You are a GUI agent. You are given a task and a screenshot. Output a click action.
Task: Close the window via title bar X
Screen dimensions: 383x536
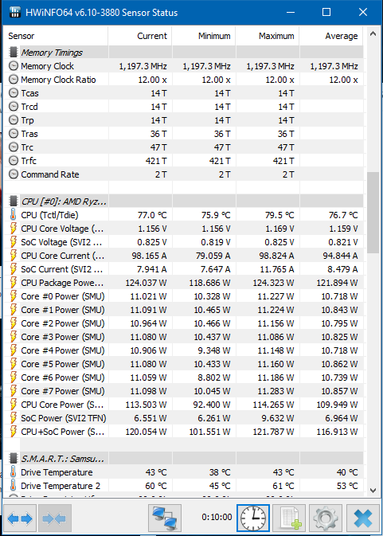tap(363, 12)
